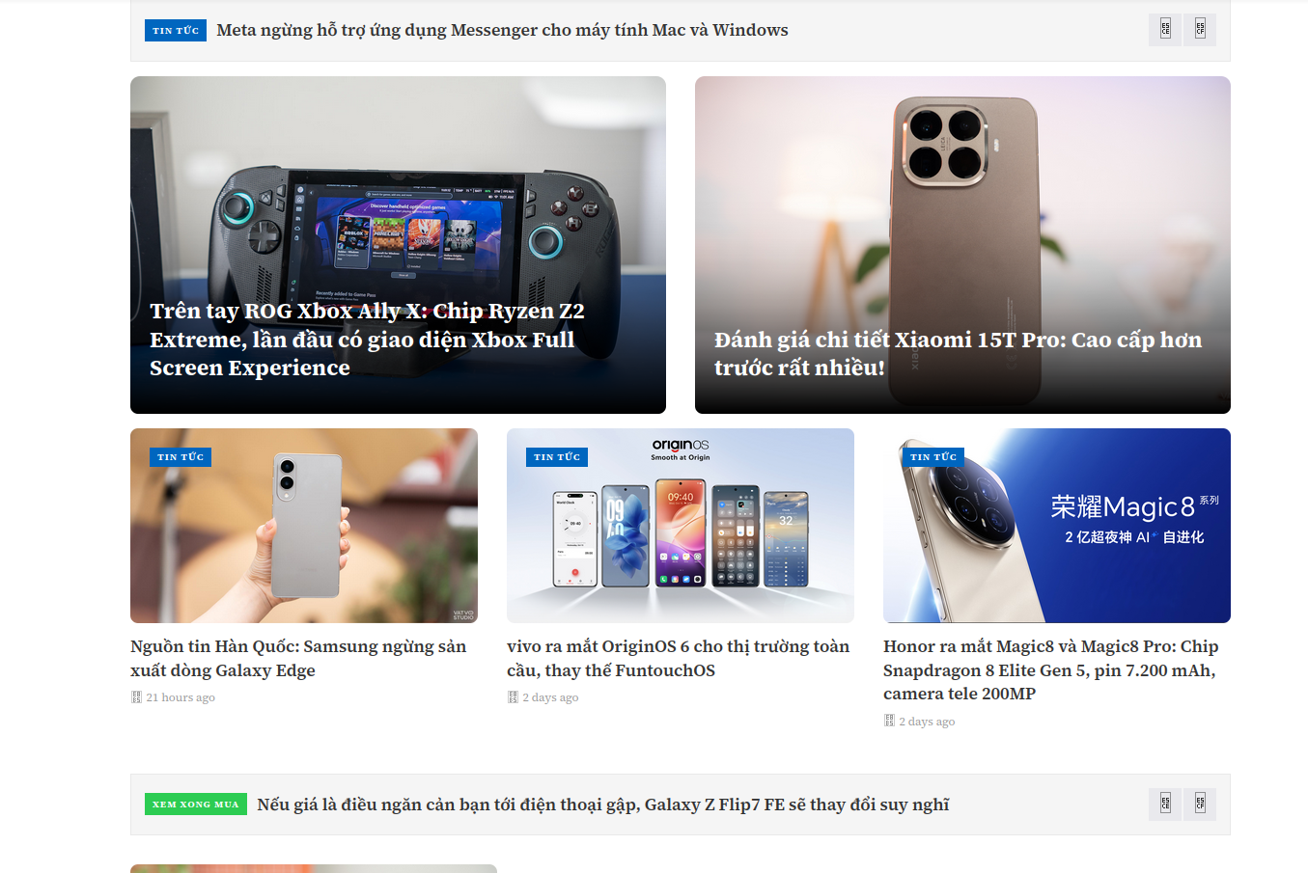Click previous-headline icon in Xem Xong Mua ticker

click(1165, 805)
